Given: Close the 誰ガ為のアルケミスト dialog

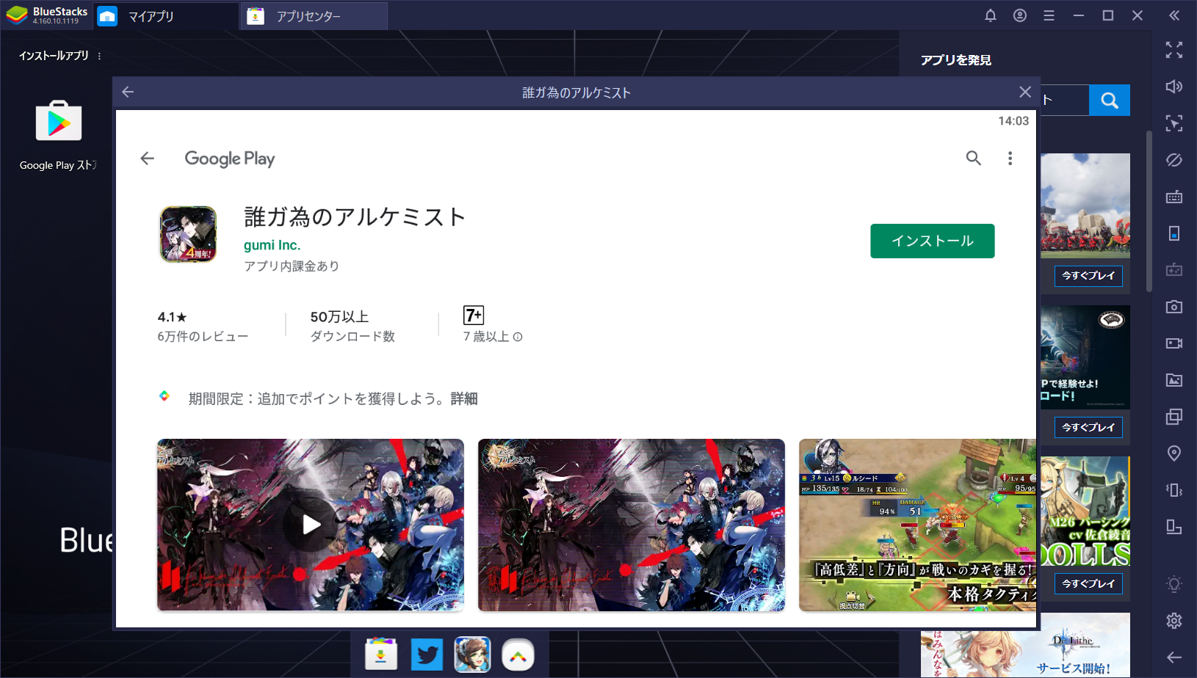Looking at the screenshot, I should pyautogui.click(x=1025, y=92).
